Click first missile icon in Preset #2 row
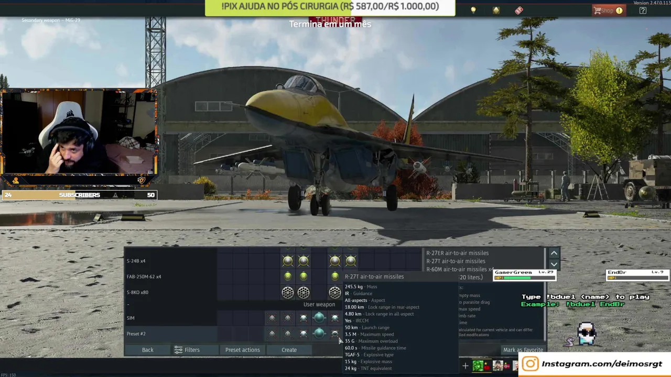 click(272, 334)
